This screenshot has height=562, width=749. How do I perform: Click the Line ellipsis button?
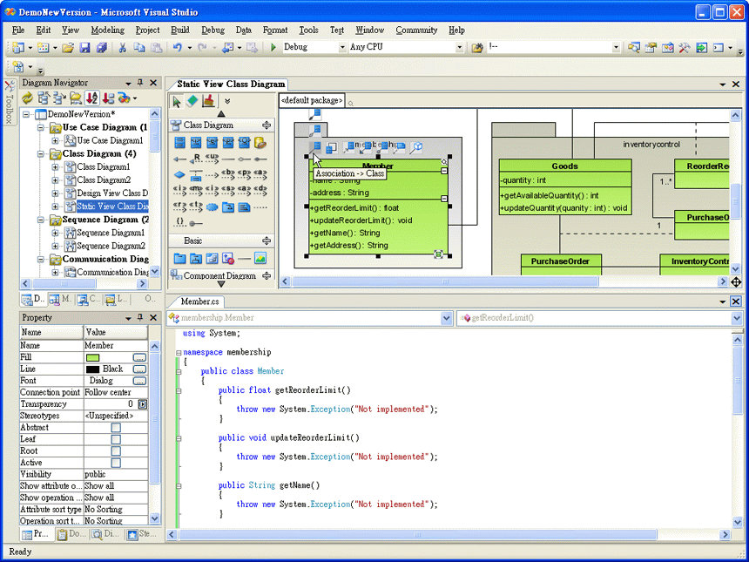click(x=139, y=369)
